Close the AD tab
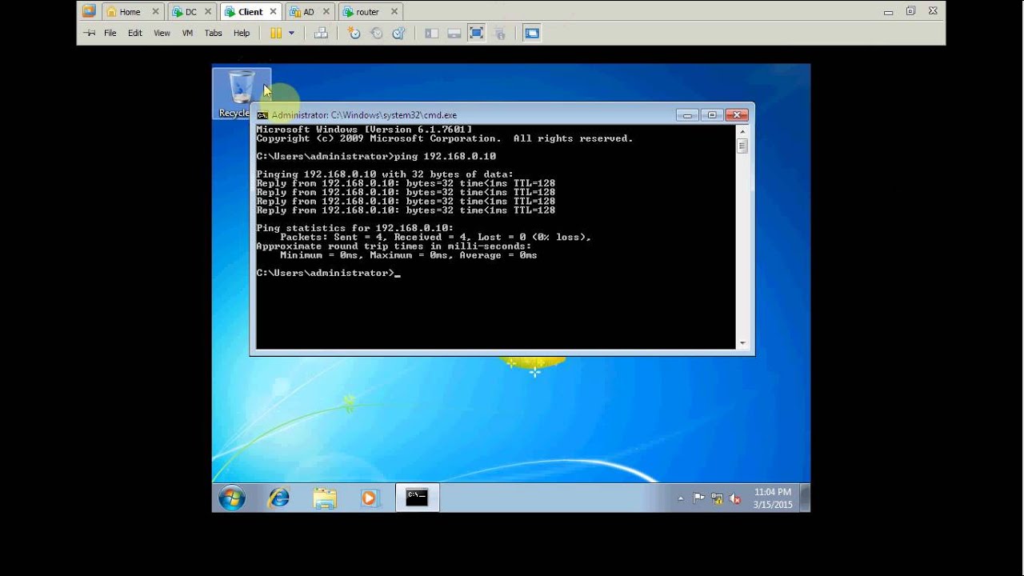 [x=326, y=12]
